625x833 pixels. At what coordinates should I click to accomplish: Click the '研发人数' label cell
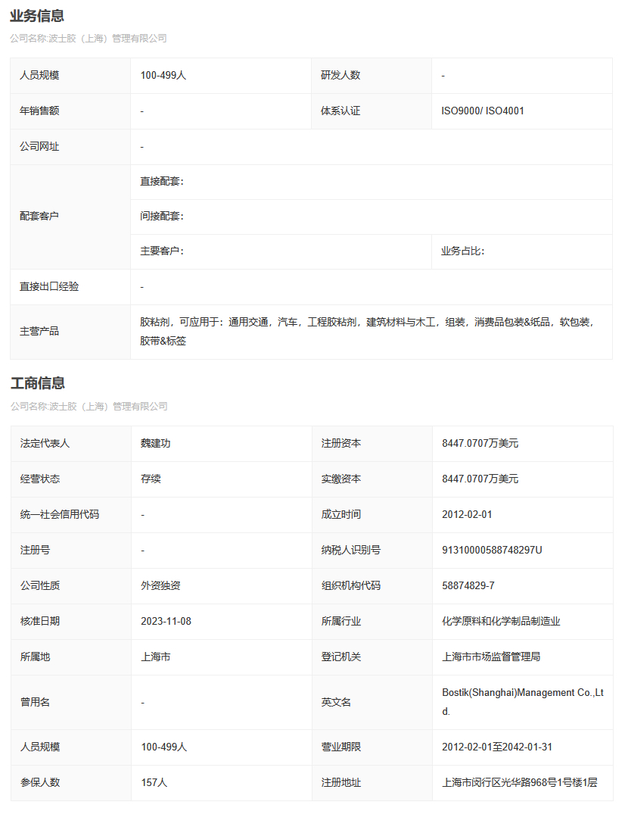(372, 76)
